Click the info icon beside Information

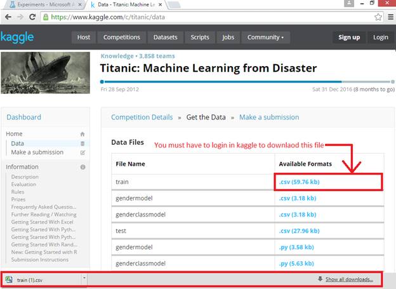click(82, 167)
